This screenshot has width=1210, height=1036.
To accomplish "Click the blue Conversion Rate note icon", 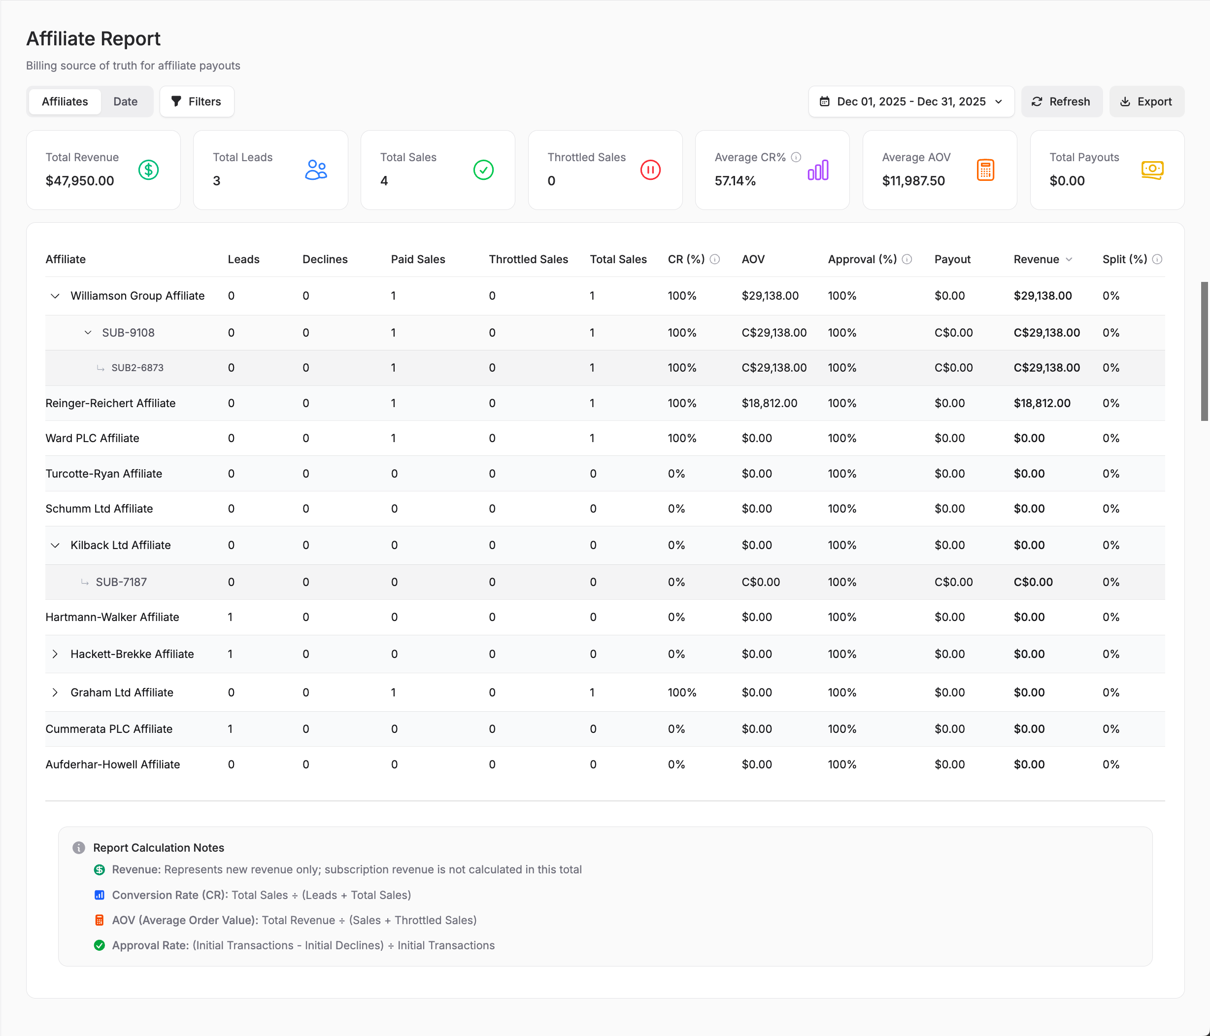I will pyautogui.click(x=100, y=895).
